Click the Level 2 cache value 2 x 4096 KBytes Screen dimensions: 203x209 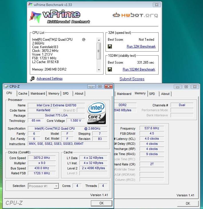[x=93, y=168]
